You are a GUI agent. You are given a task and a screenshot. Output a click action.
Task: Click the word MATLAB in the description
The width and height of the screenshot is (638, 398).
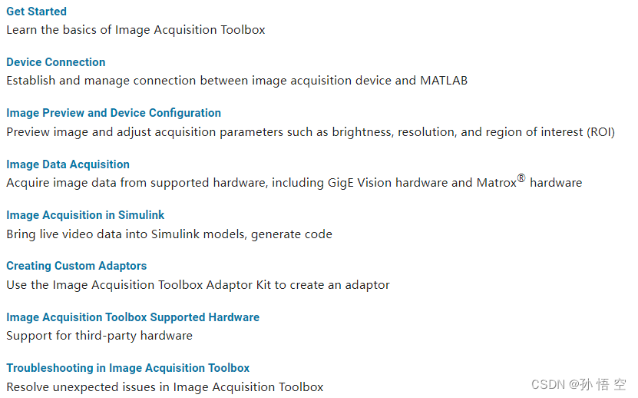[x=444, y=81]
